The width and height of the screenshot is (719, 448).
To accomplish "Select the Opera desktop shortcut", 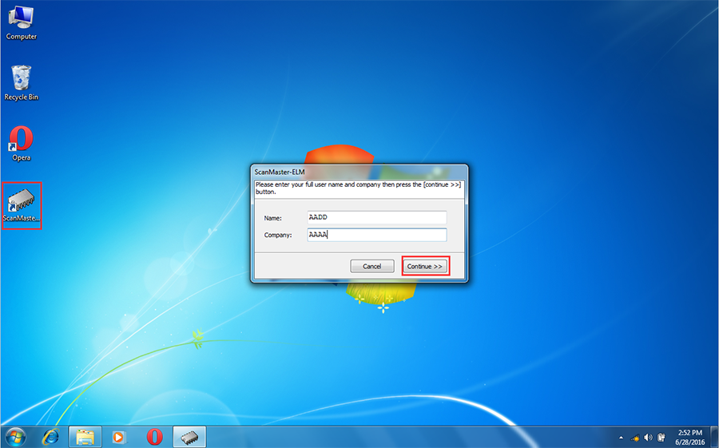I will coord(22,141).
